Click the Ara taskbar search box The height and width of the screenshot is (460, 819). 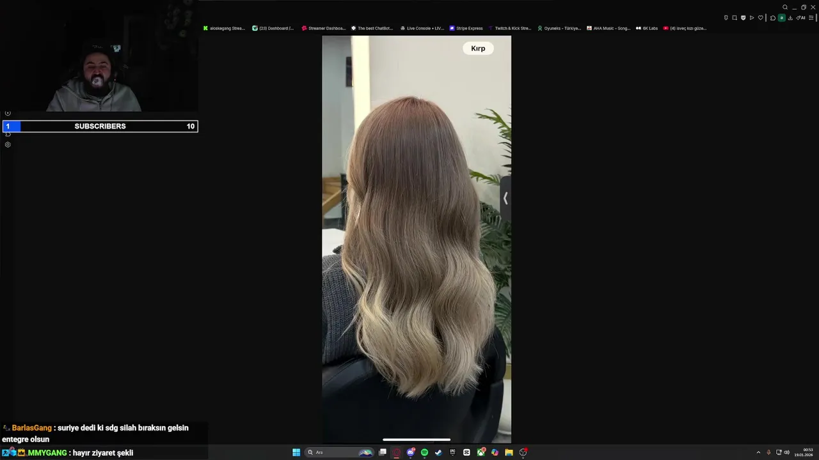tap(339, 452)
